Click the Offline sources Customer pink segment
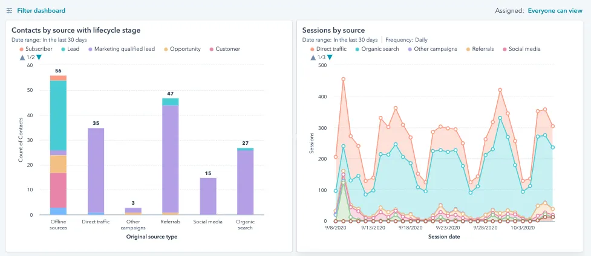The image size is (591, 256). click(58, 191)
